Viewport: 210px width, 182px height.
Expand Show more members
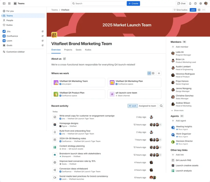tap(177, 110)
